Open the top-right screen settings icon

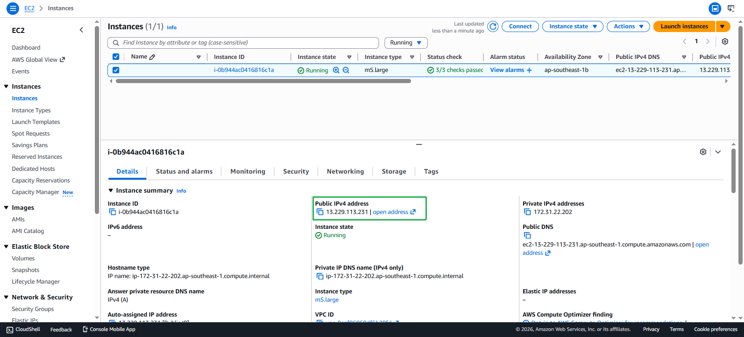pyautogui.click(x=731, y=8)
